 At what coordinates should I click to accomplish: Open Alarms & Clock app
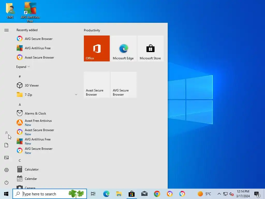coord(48,113)
